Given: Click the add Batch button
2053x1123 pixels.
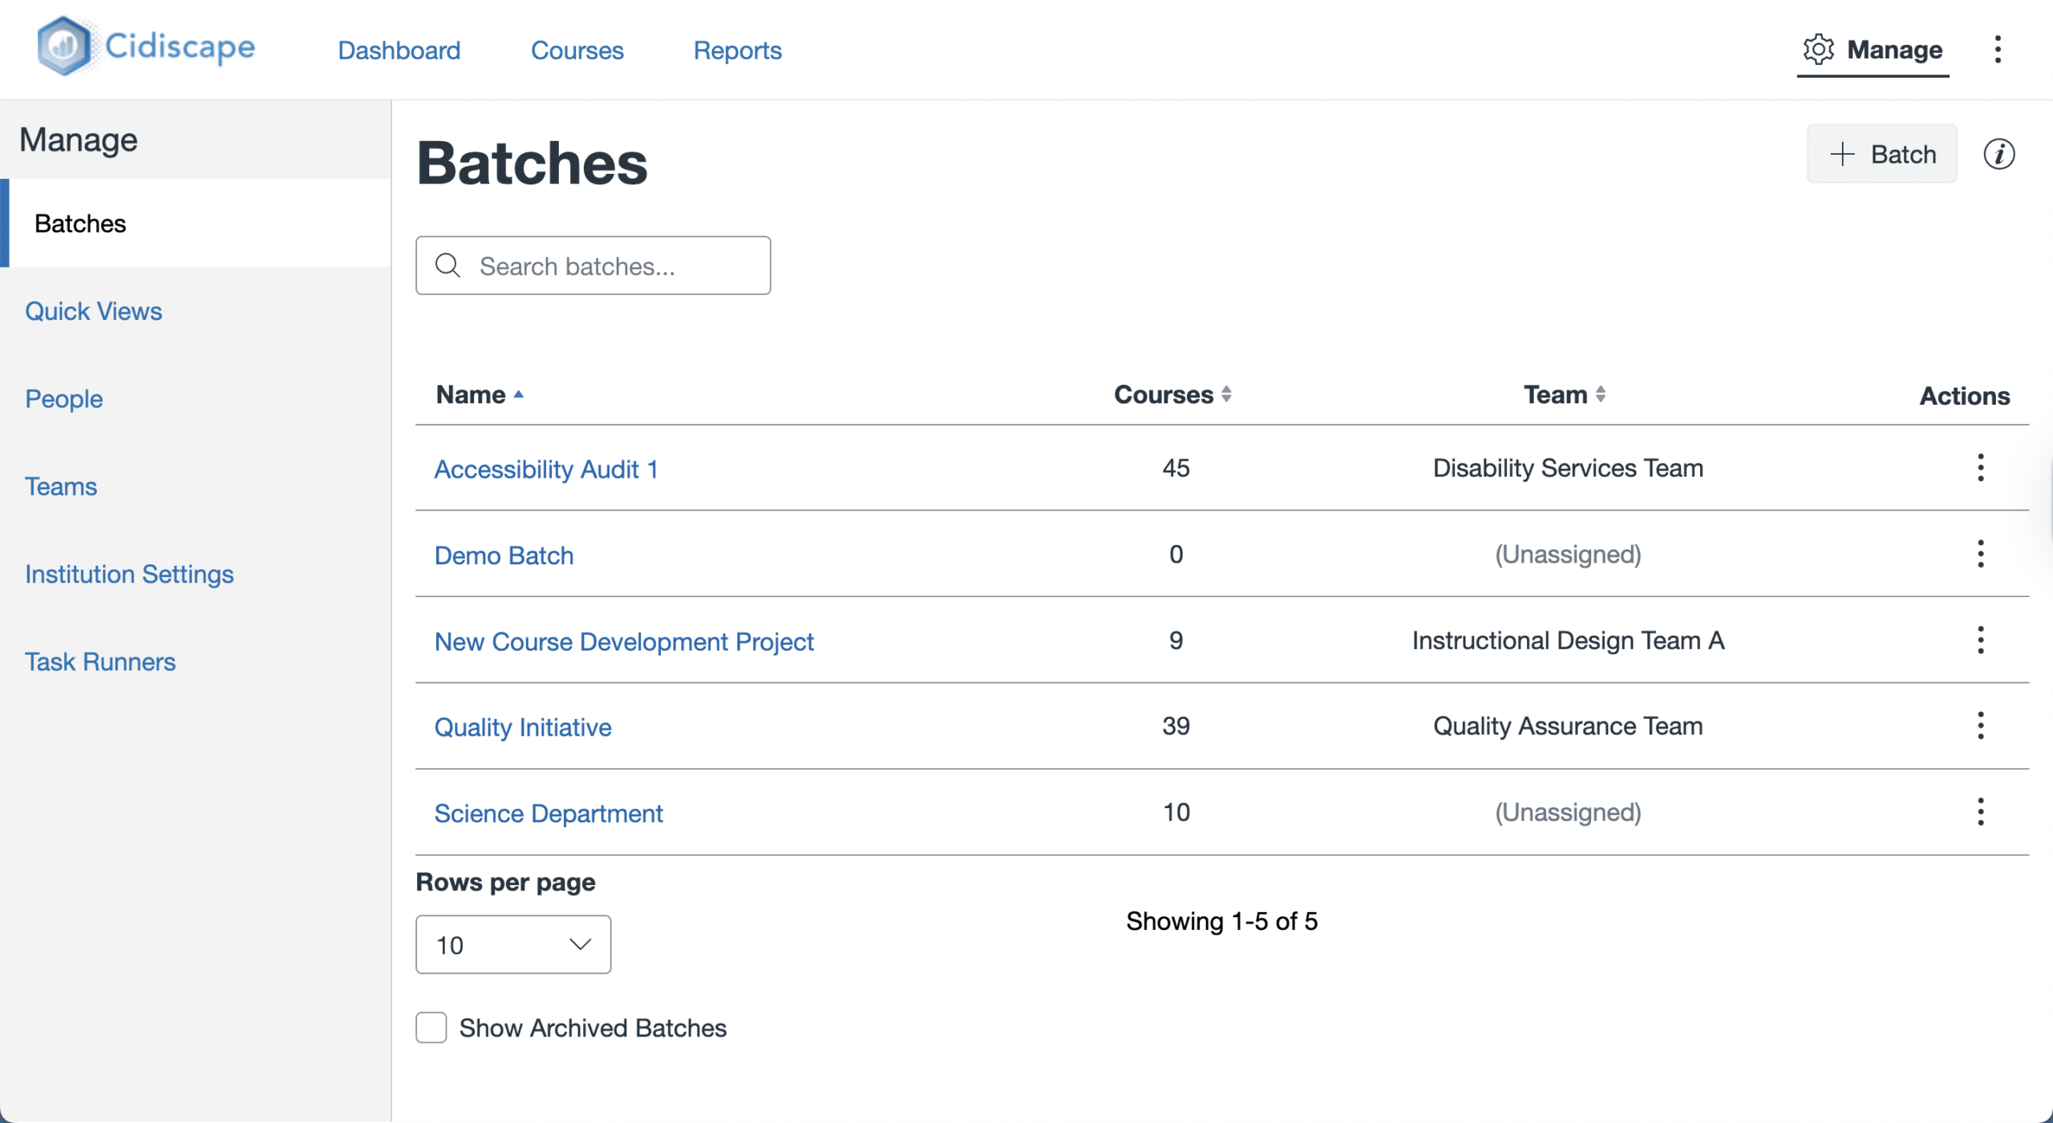Looking at the screenshot, I should (1881, 154).
